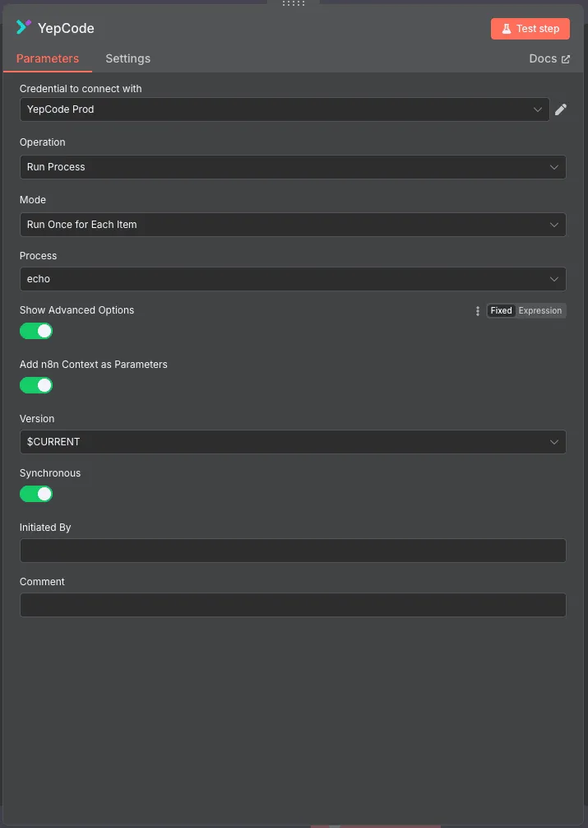This screenshot has height=828, width=588.
Task: Expand the Process dropdown showing echo
Action: [x=293, y=279]
